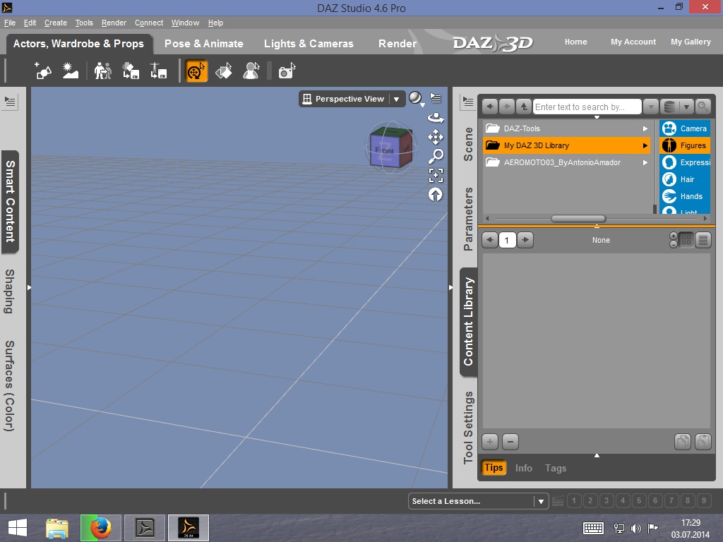Select the Hair category

tap(685, 179)
